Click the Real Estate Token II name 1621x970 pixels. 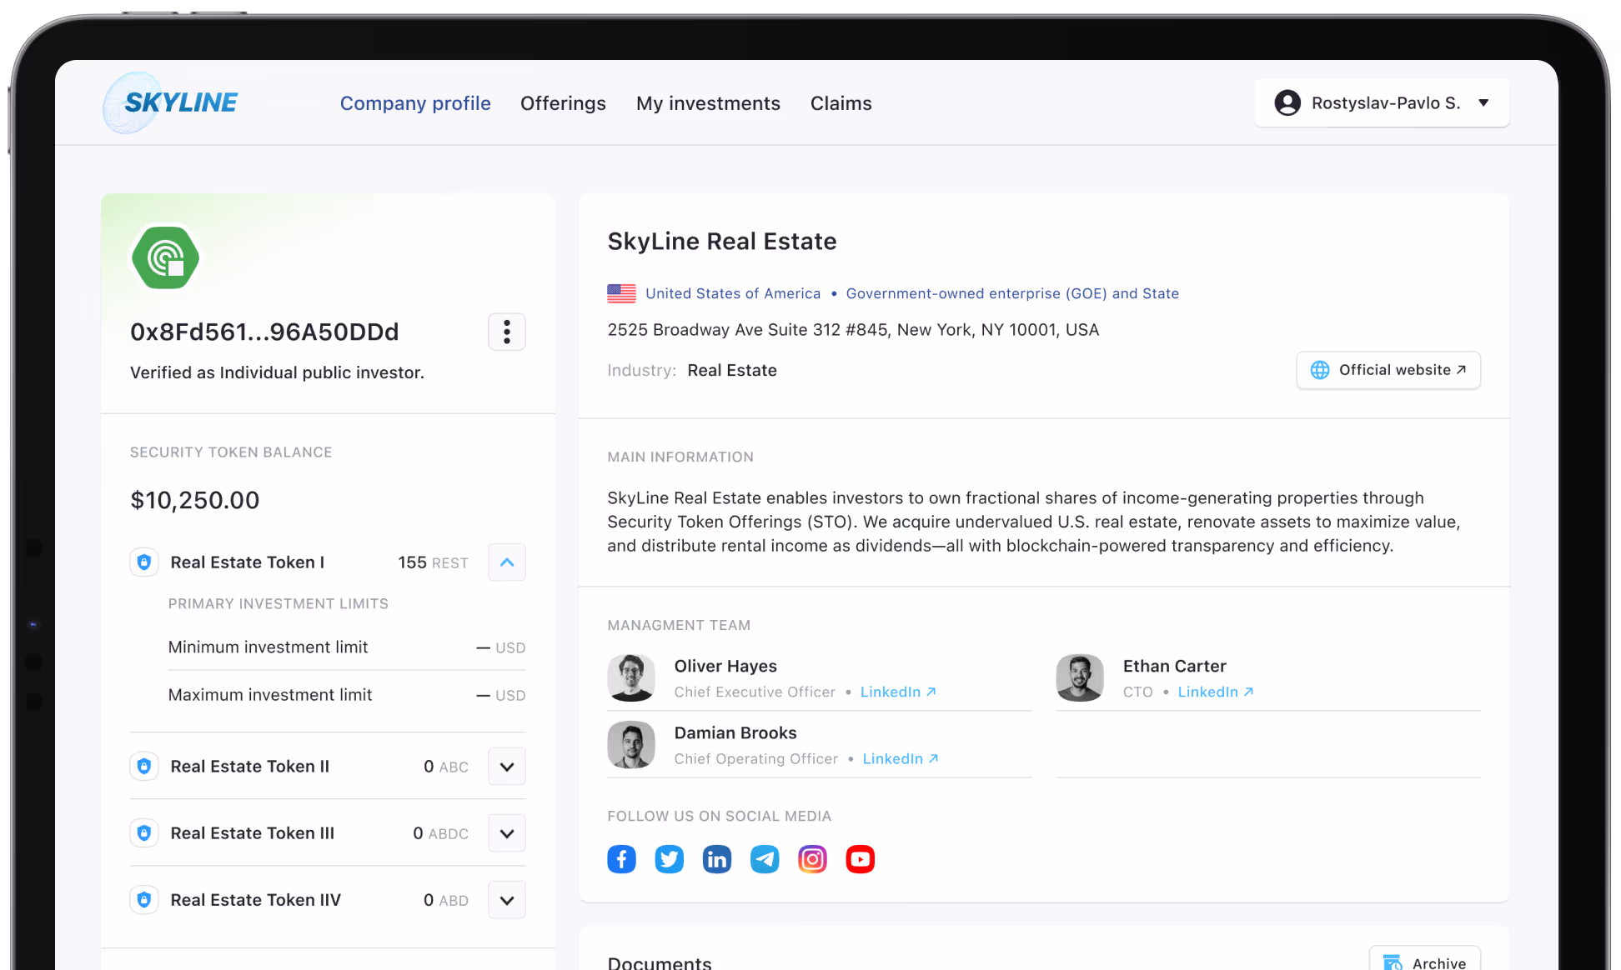[x=250, y=767]
